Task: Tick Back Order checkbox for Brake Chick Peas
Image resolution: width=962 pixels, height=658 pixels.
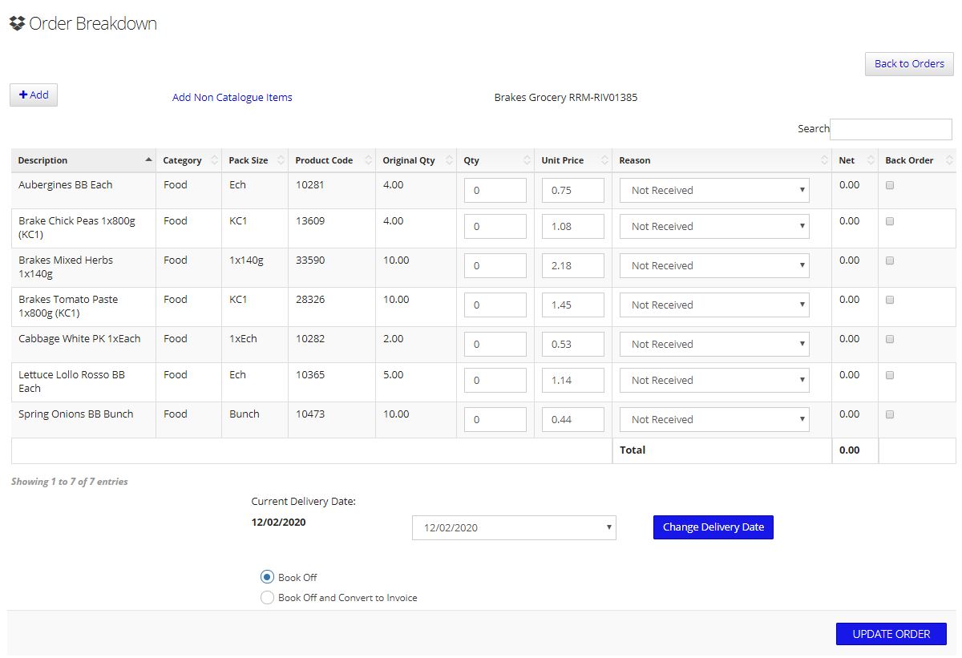Action: pos(890,221)
